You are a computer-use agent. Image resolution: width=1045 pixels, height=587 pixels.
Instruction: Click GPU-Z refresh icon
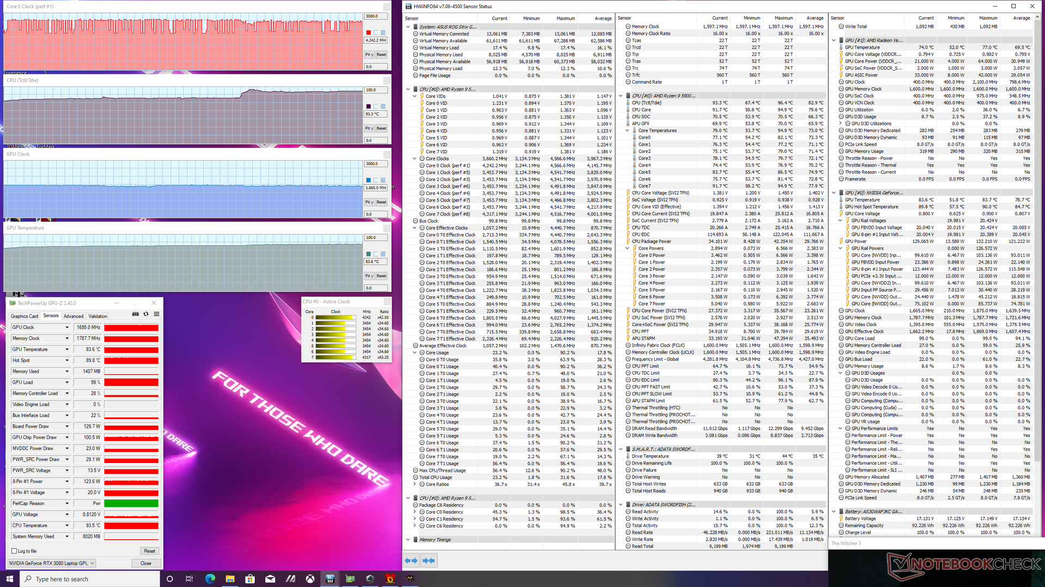pos(146,314)
